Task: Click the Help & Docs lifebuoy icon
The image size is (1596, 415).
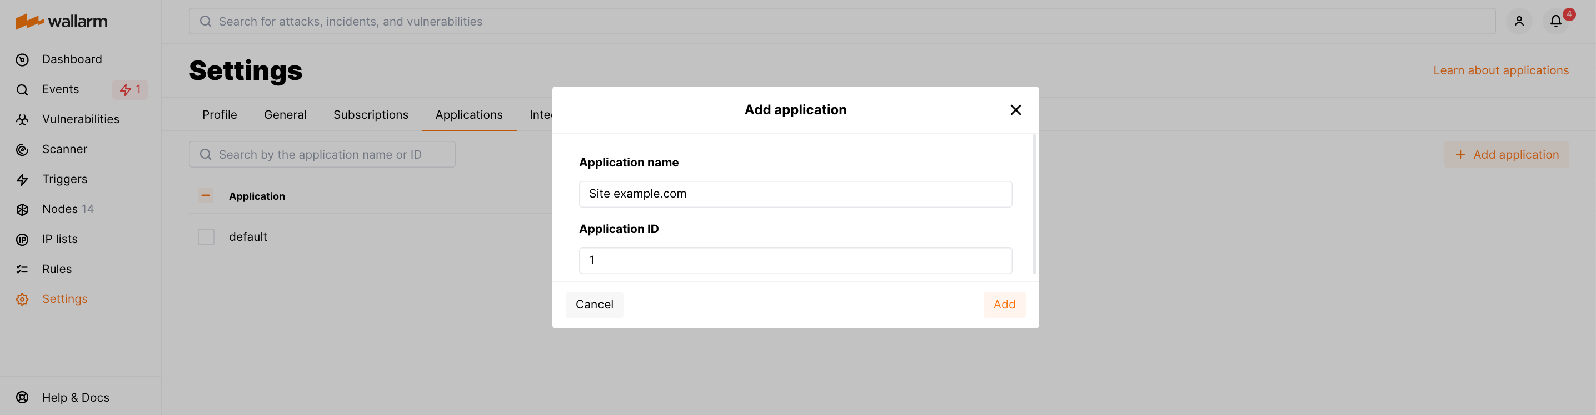Action: click(x=22, y=398)
